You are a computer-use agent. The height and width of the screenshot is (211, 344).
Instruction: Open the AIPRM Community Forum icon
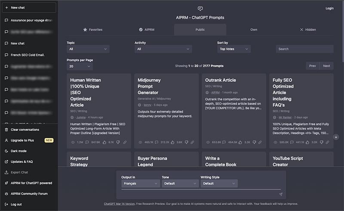(6, 194)
